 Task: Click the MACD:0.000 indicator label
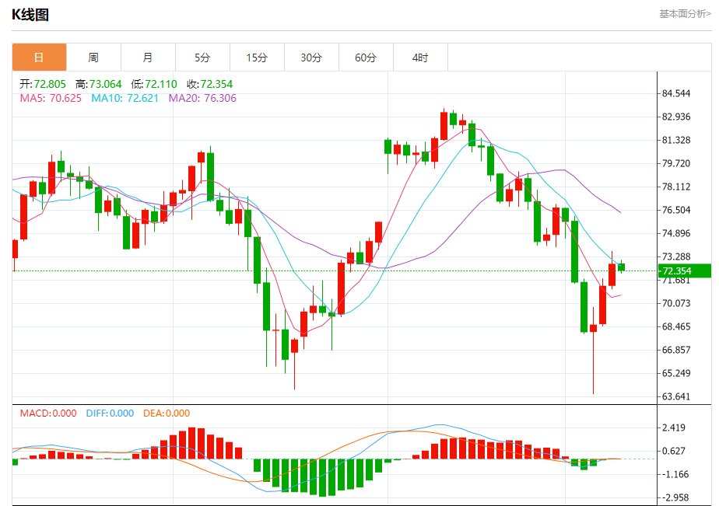[48, 413]
